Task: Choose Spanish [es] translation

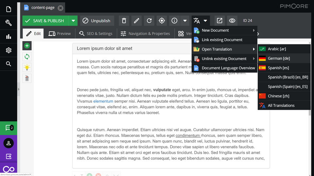Action: pyautogui.click(x=284, y=68)
